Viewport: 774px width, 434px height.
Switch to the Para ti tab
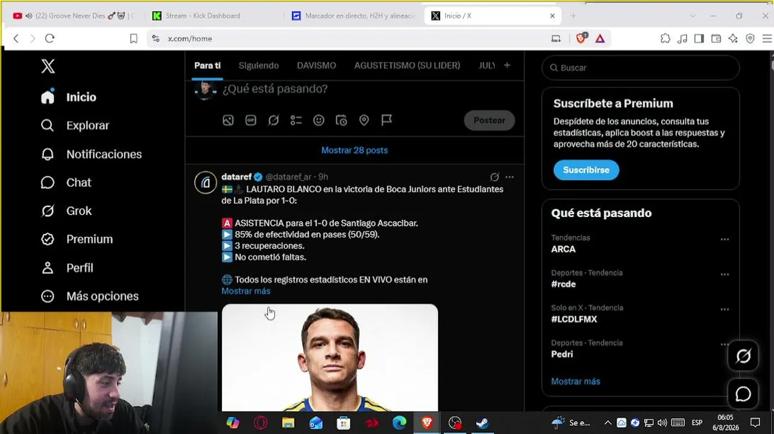pos(207,65)
